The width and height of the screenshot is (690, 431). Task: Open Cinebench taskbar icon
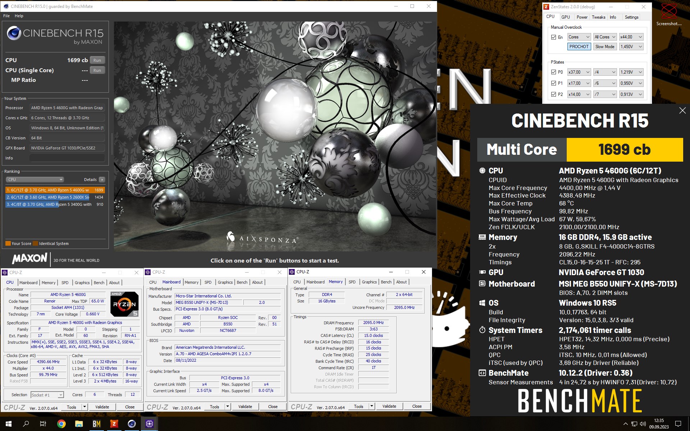pyautogui.click(x=132, y=424)
